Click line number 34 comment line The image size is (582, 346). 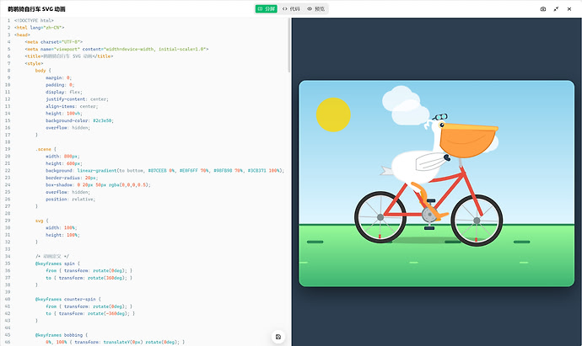pos(52,257)
